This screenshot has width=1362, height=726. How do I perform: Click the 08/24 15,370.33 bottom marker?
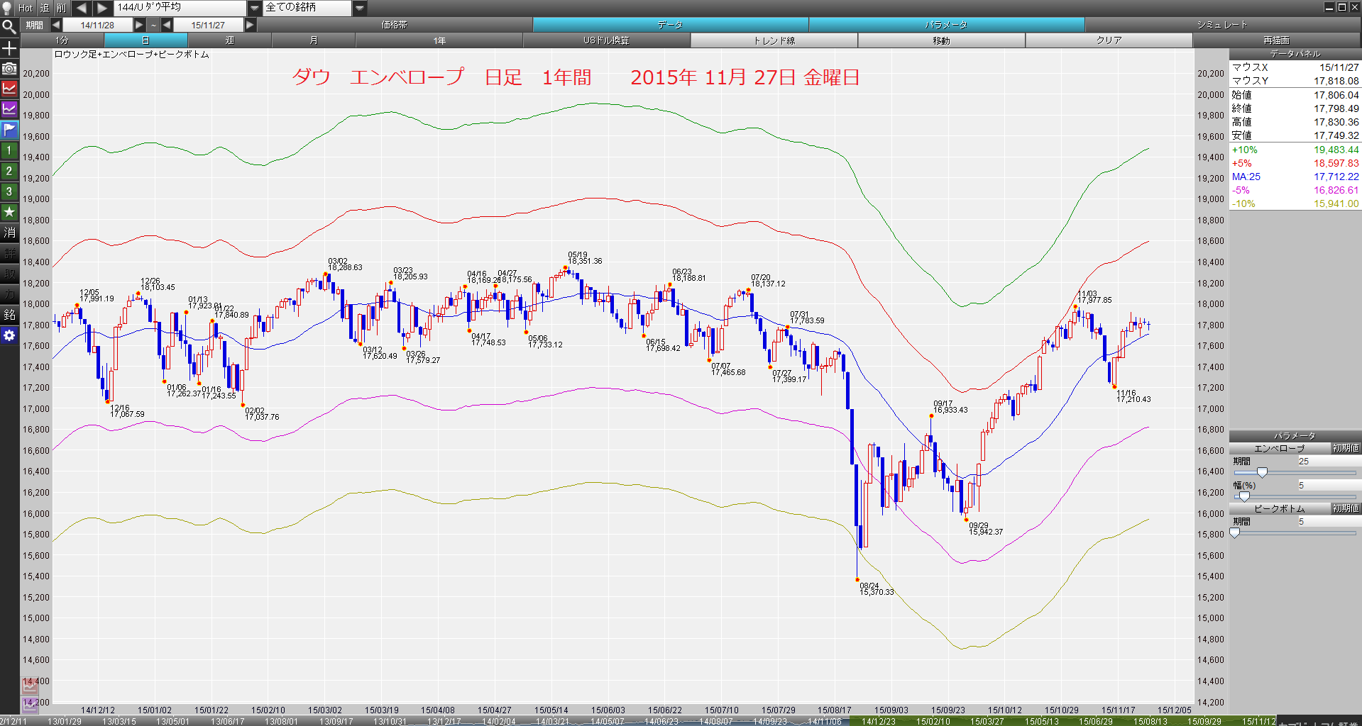coord(858,580)
